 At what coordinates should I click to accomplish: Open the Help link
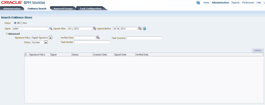(259, 3)
